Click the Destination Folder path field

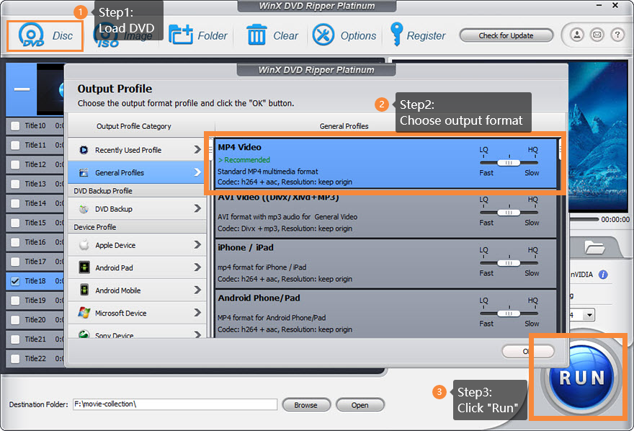point(174,404)
